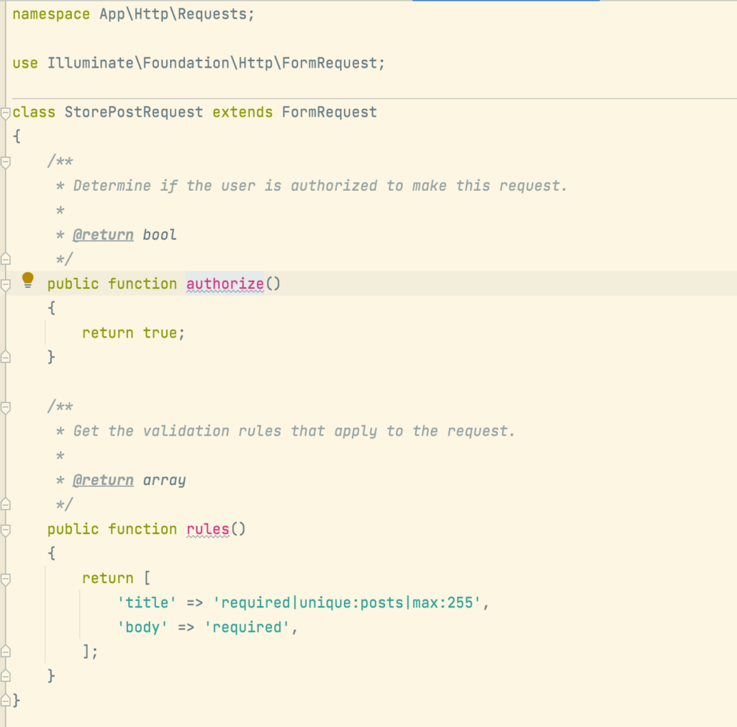Collapse the authorize docblock fold marker at its opening
Viewport: 737px width, 727px height.
[x=5, y=162]
